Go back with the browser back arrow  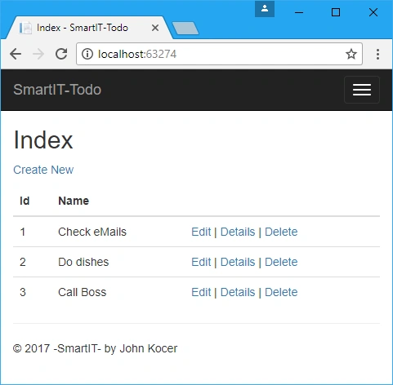(16, 54)
